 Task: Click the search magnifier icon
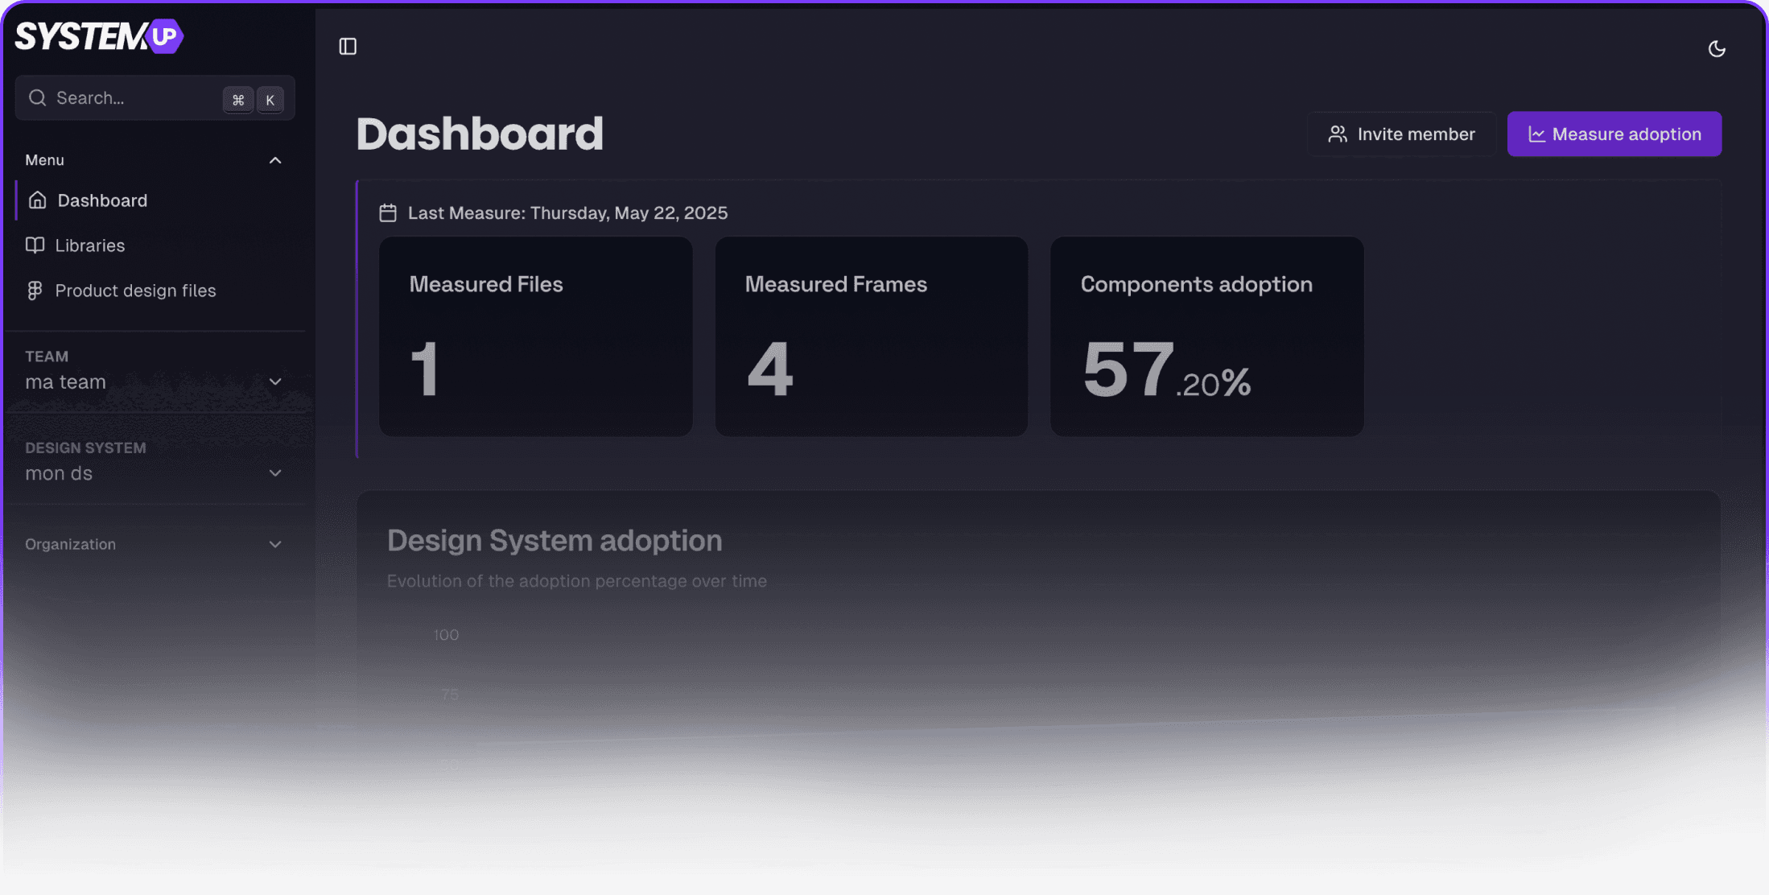click(37, 98)
